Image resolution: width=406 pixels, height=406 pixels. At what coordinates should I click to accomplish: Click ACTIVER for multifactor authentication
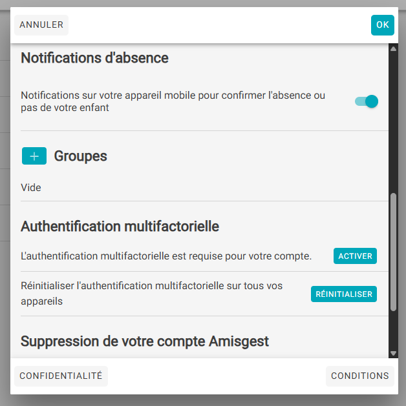point(355,256)
